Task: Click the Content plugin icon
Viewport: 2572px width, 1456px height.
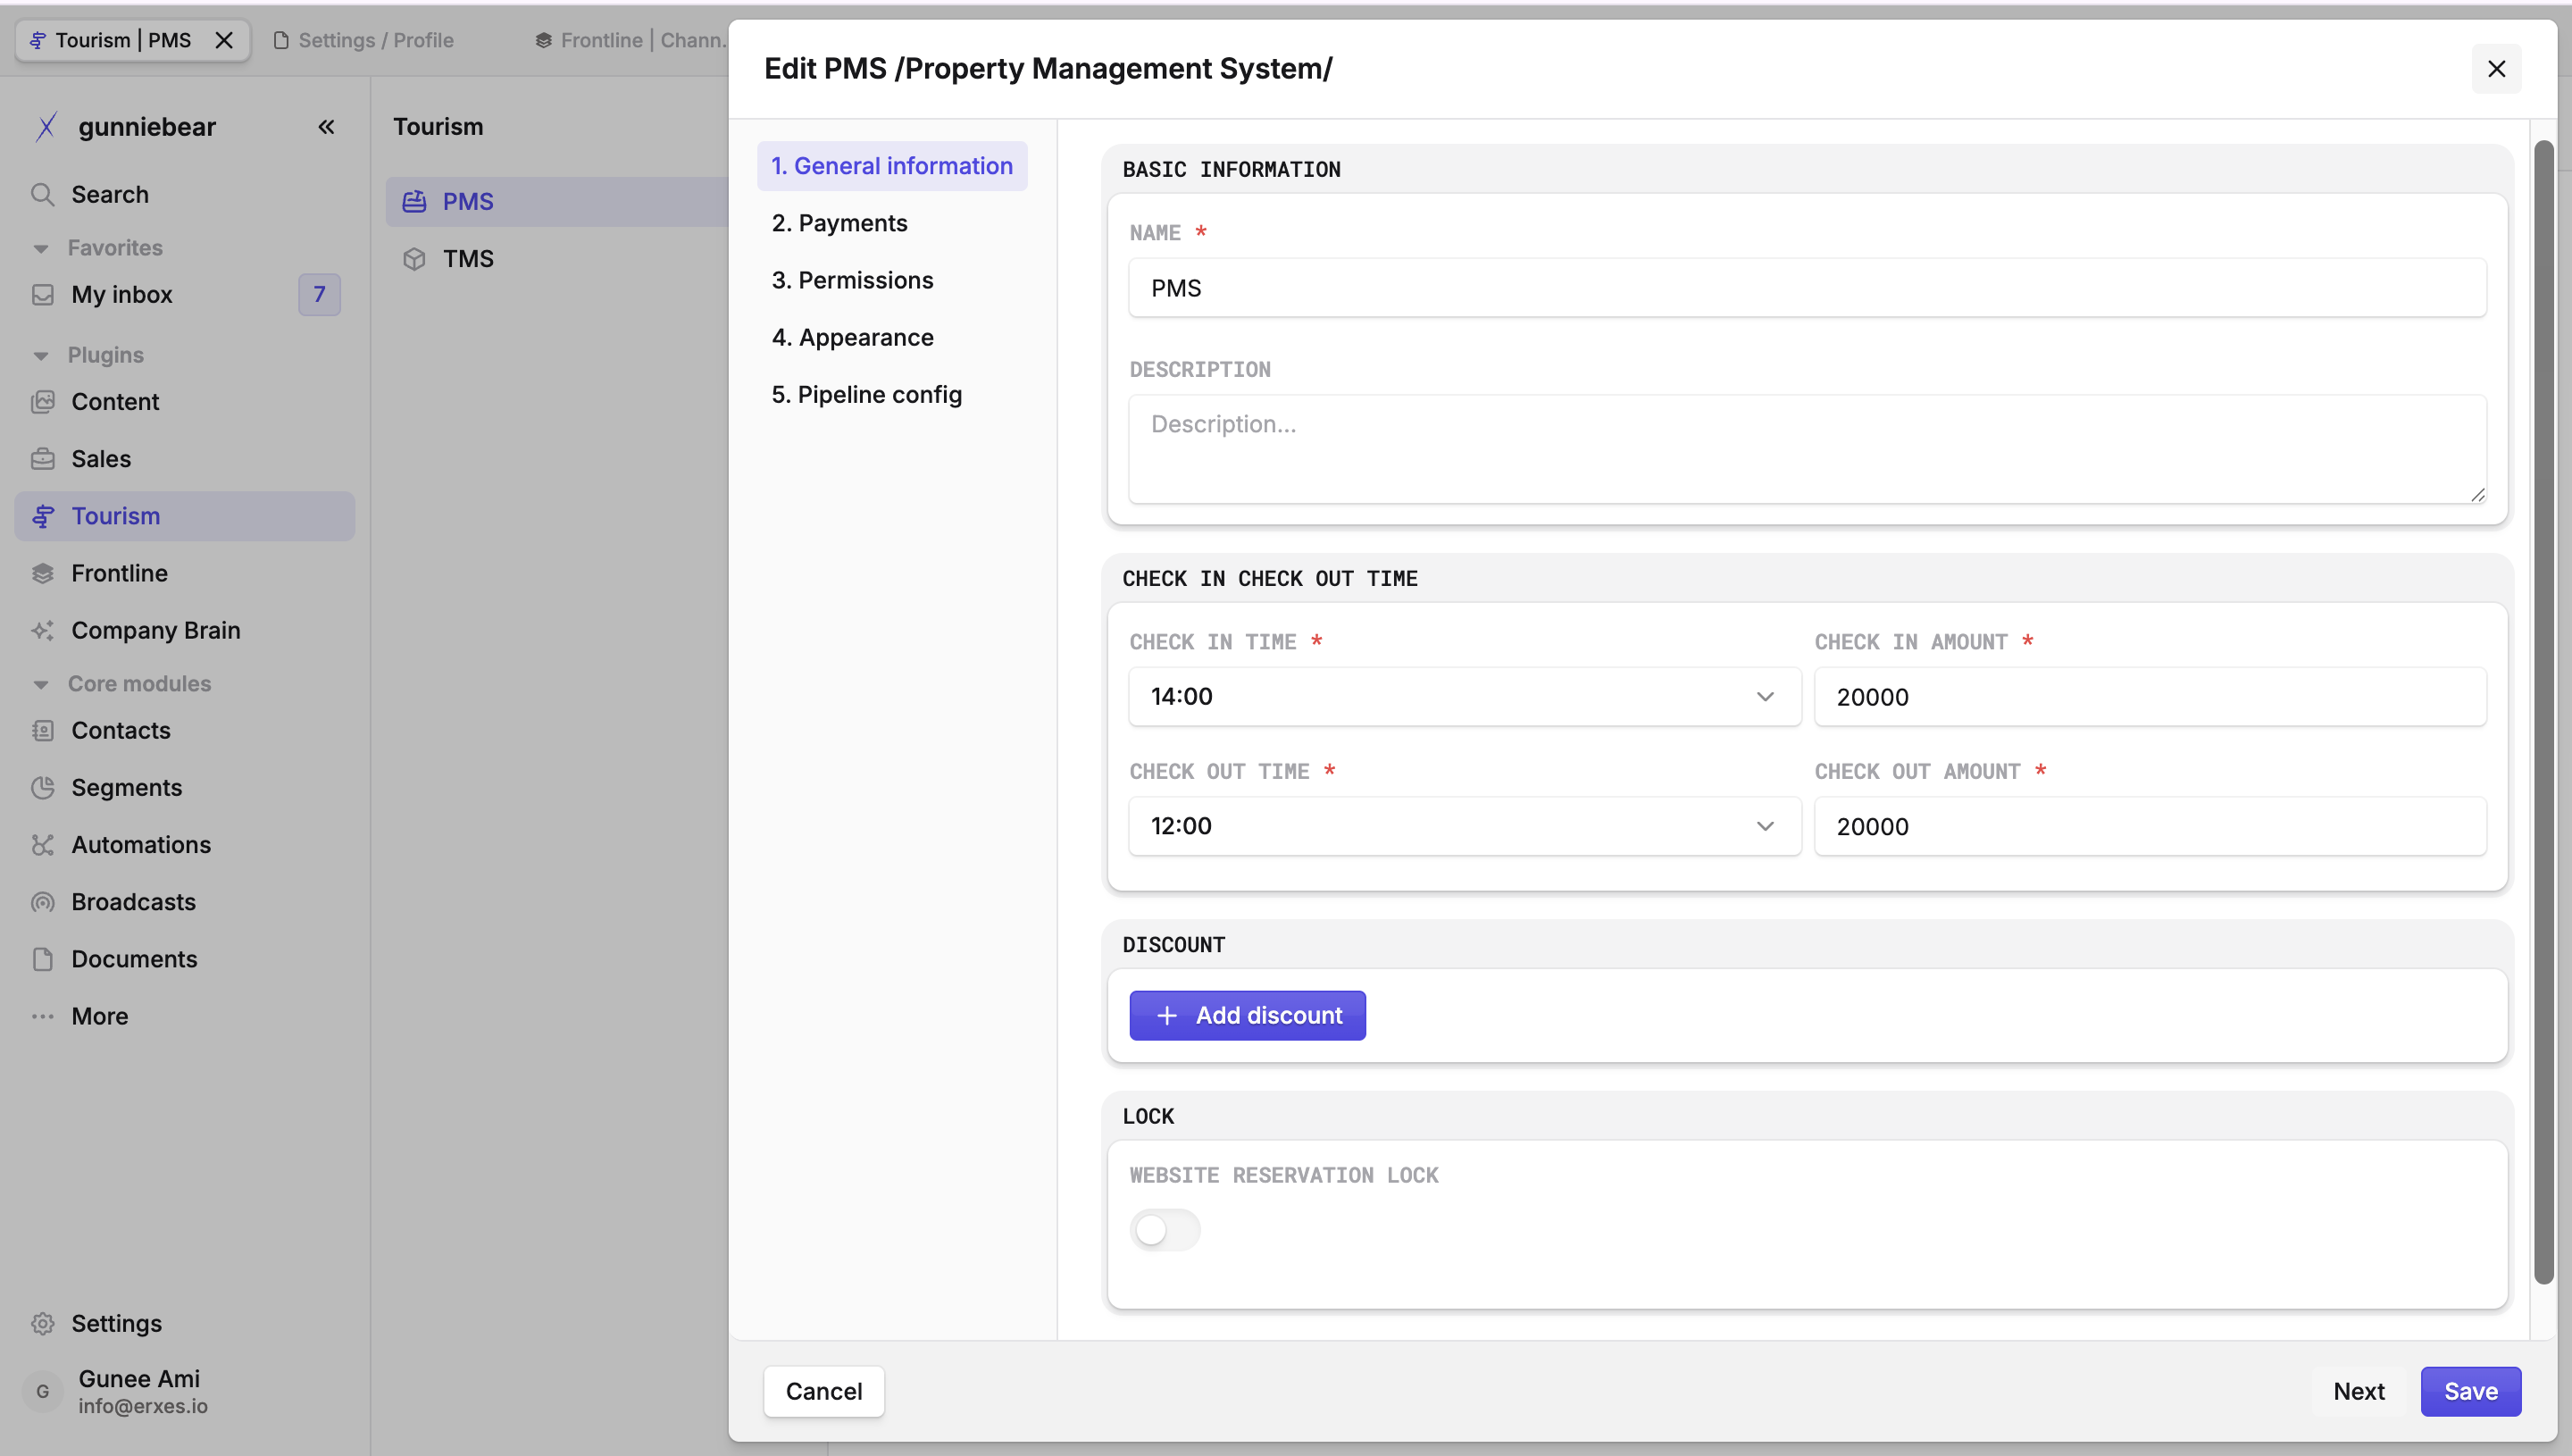Action: tap(42, 402)
